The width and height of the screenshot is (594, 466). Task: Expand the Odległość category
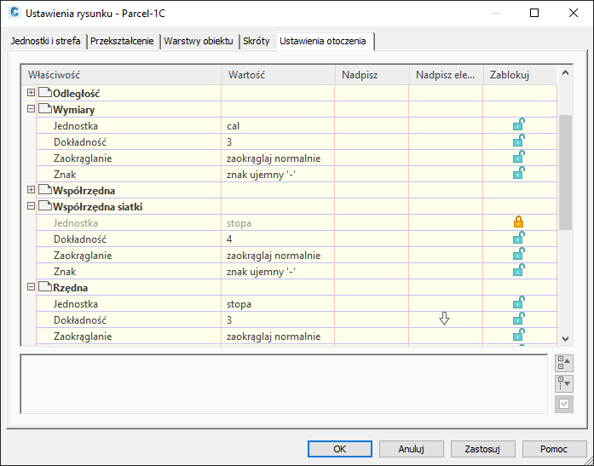(x=32, y=93)
